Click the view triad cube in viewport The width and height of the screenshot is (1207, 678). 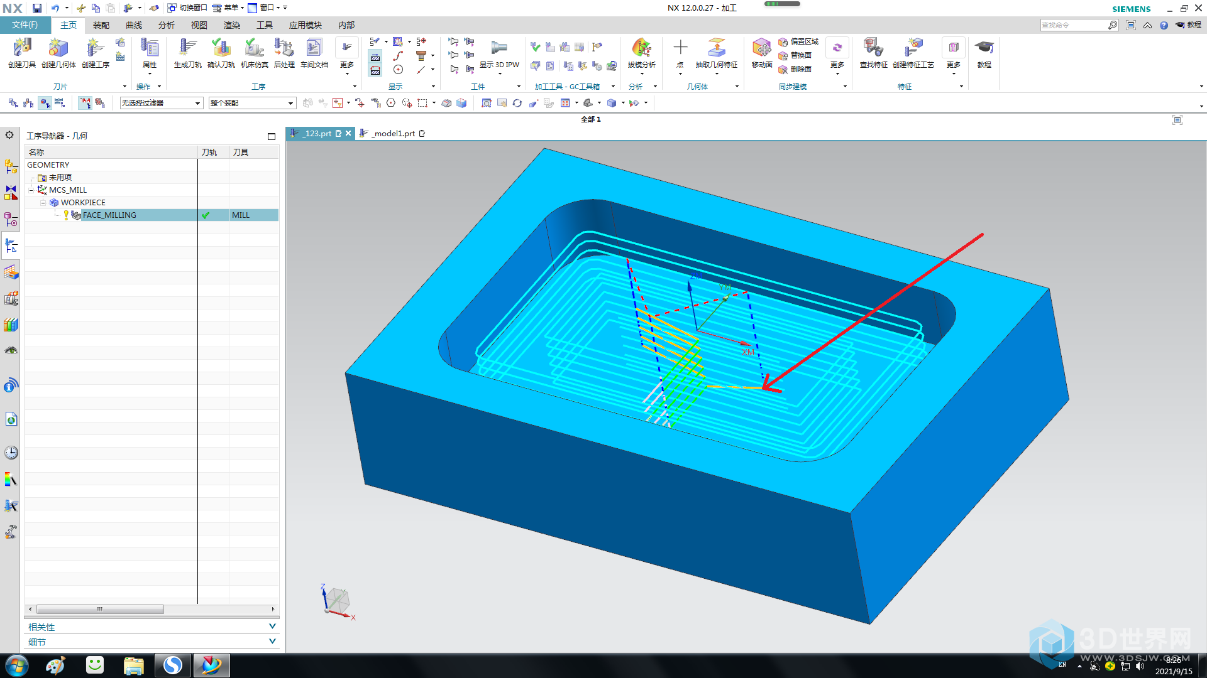[x=338, y=601]
